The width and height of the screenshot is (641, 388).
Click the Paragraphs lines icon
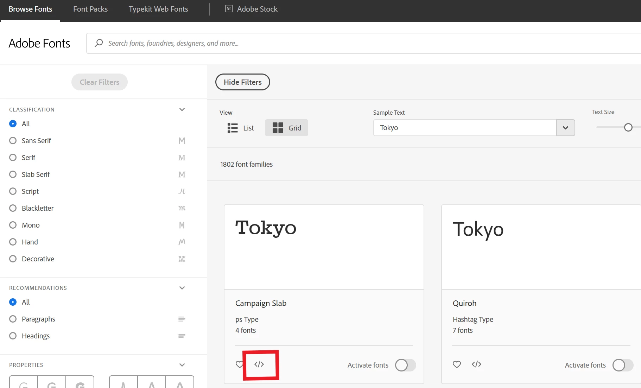tap(182, 319)
